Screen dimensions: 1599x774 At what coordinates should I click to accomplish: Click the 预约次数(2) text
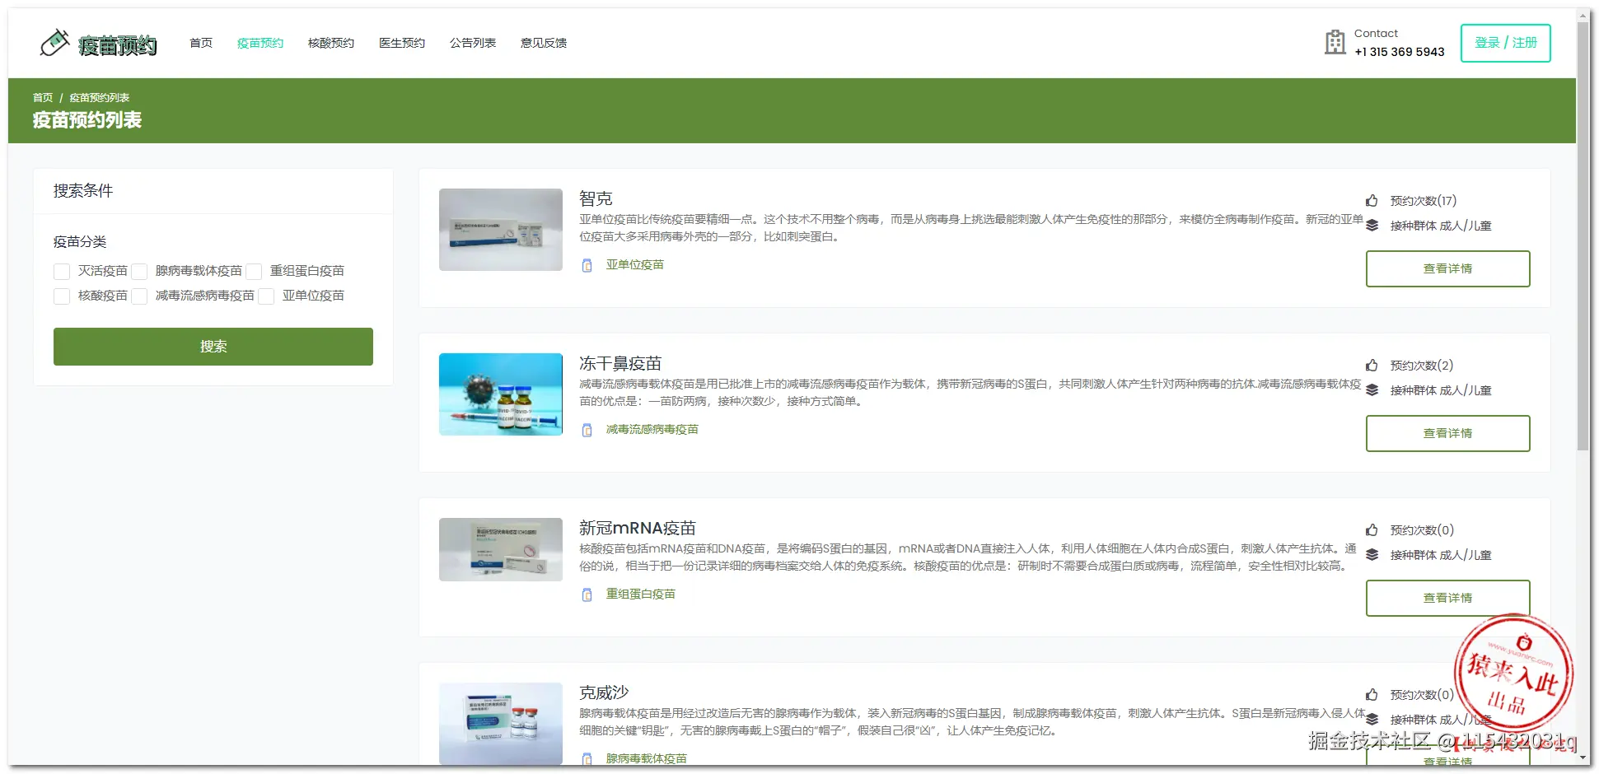(x=1422, y=366)
